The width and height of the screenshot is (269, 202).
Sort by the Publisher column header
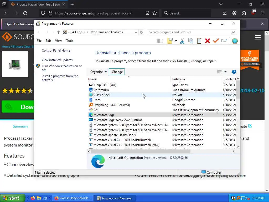click(196, 79)
